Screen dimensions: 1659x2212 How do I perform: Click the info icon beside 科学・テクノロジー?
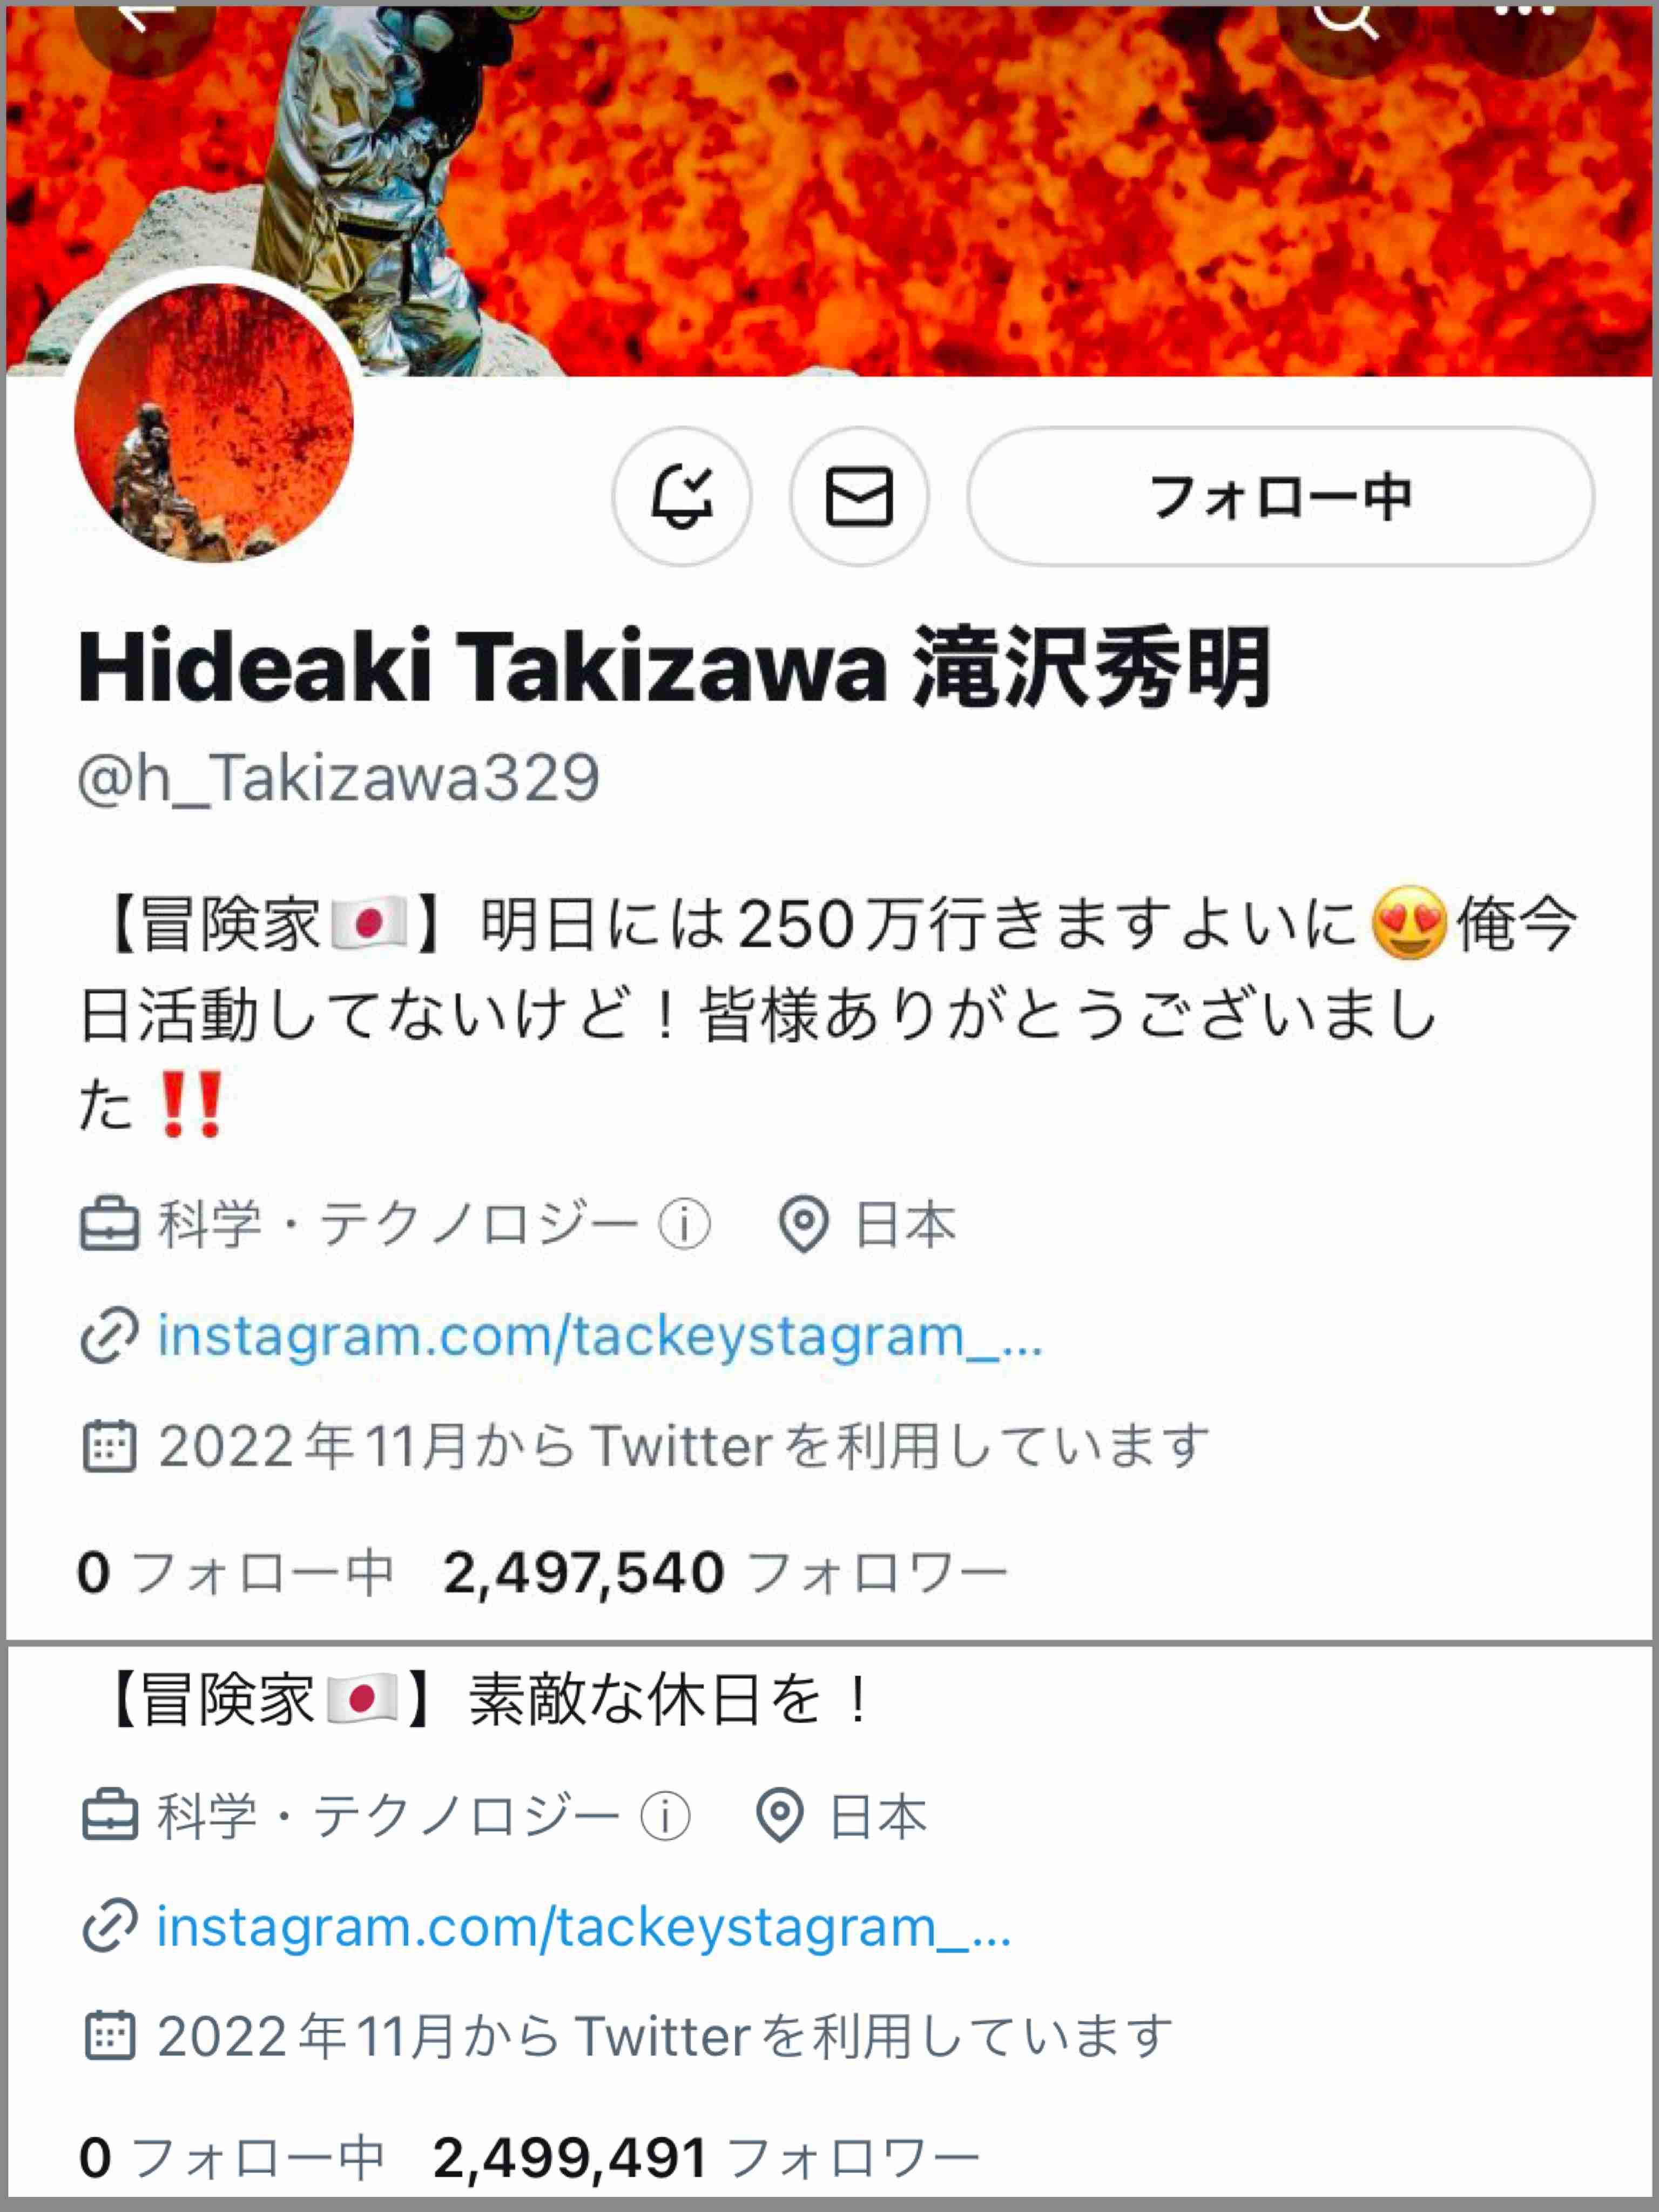tap(685, 1224)
